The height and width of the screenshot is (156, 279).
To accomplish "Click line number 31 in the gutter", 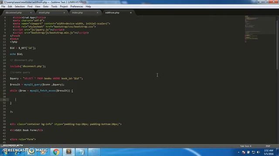I will pyautogui.click(x=4, y=100).
